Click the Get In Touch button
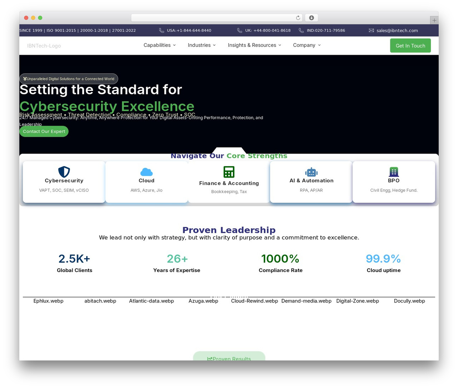This screenshot has height=388, width=458. pyautogui.click(x=410, y=45)
